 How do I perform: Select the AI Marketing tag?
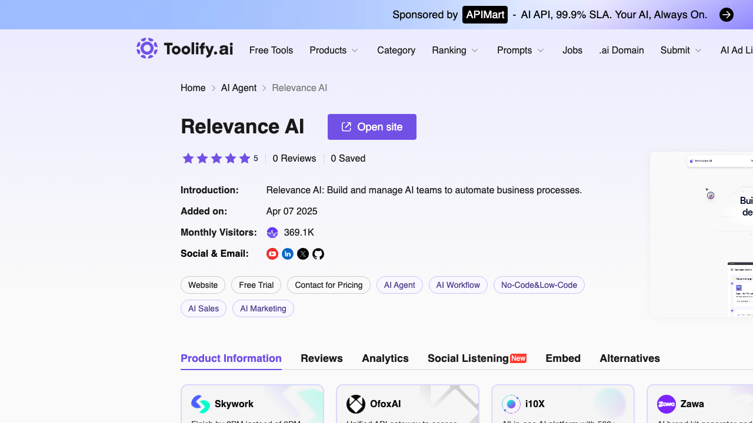[x=263, y=308]
